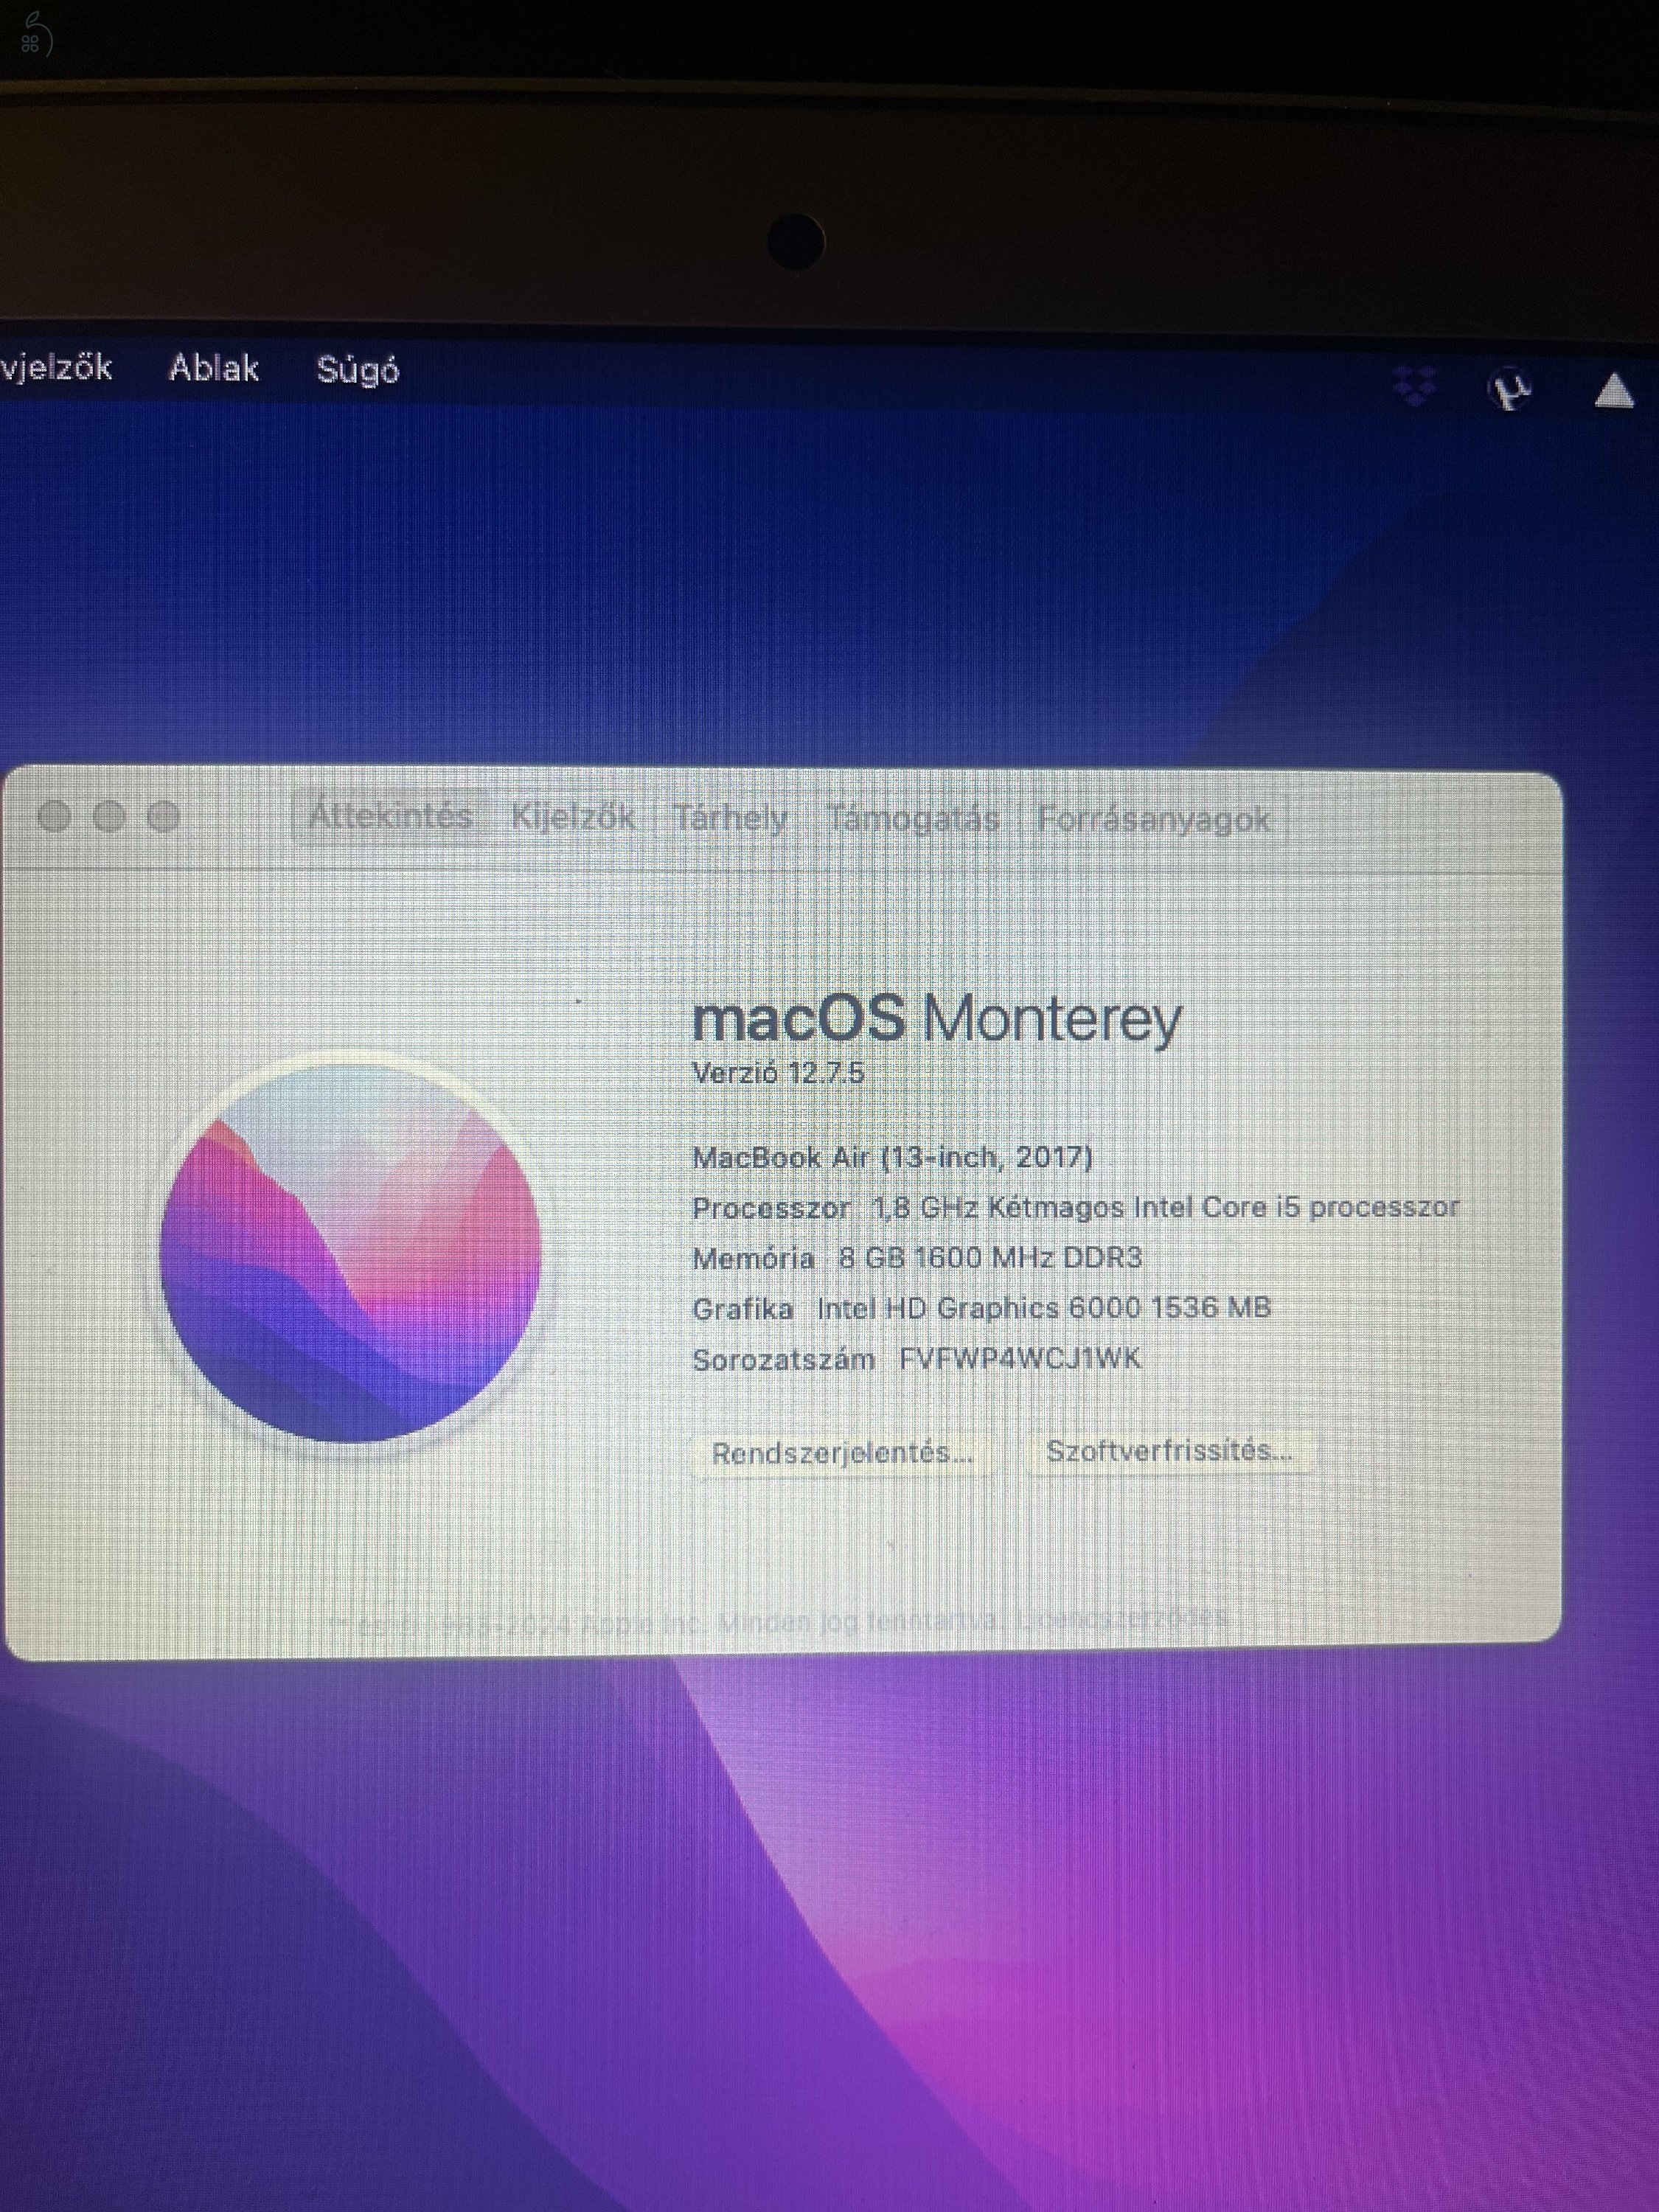Click the serial number FVFWP4WCJ1WK

coord(1020,1358)
